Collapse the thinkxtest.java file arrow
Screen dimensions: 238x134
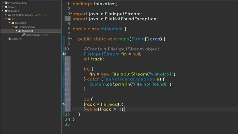[x=13, y=27]
